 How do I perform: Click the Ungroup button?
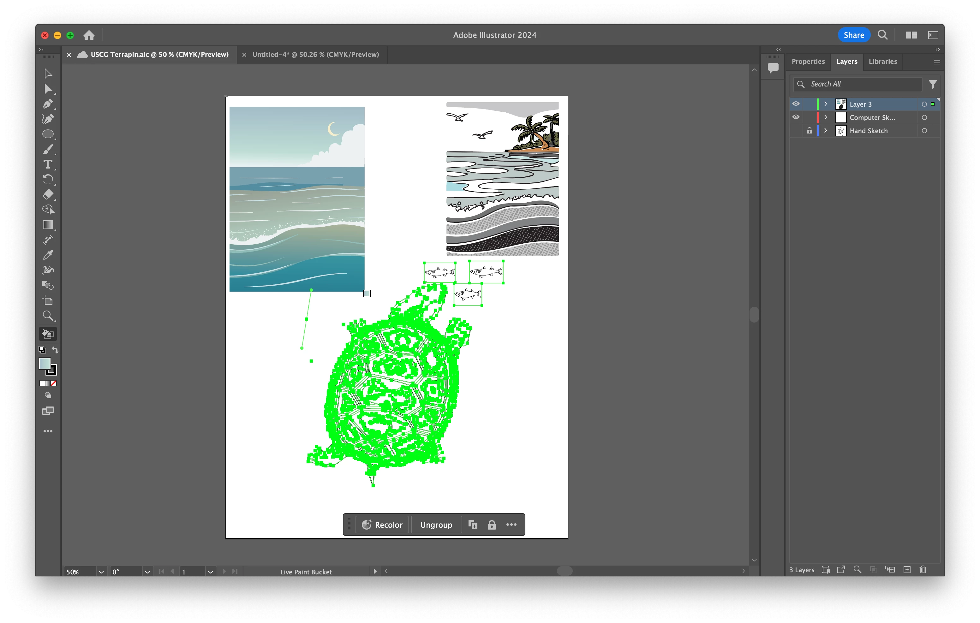point(436,525)
